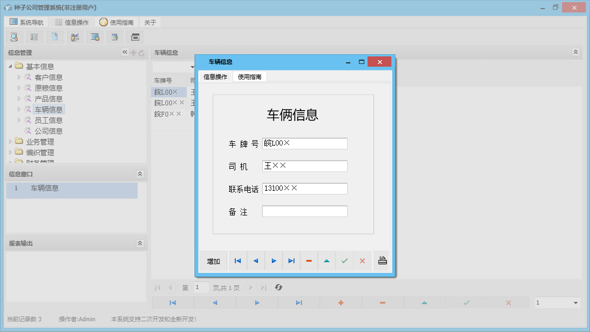
Task: Refresh records using the pager refresh icon
Action: 278,287
